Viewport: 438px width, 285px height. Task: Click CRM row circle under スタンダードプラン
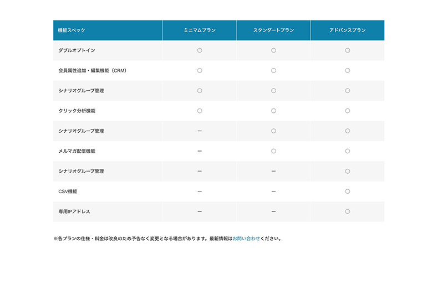pyautogui.click(x=273, y=71)
